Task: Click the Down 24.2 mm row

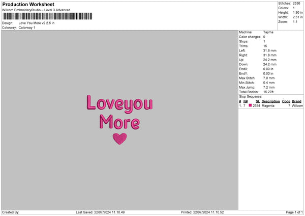Action: 258,64
